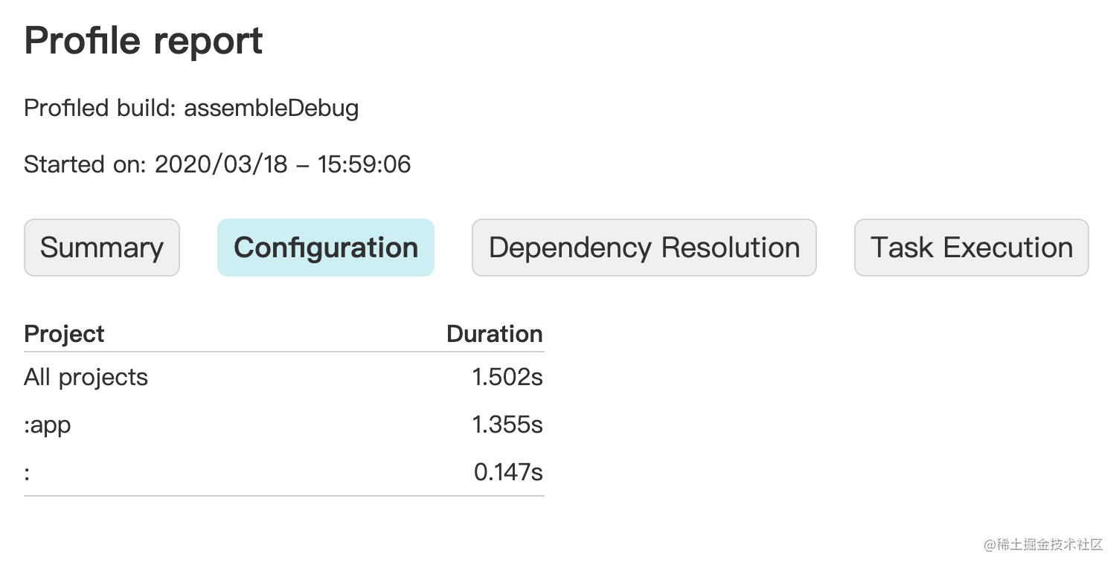Click the 稀土掘金技术社区 watermark text
The image size is (1119, 568).
1050,545
